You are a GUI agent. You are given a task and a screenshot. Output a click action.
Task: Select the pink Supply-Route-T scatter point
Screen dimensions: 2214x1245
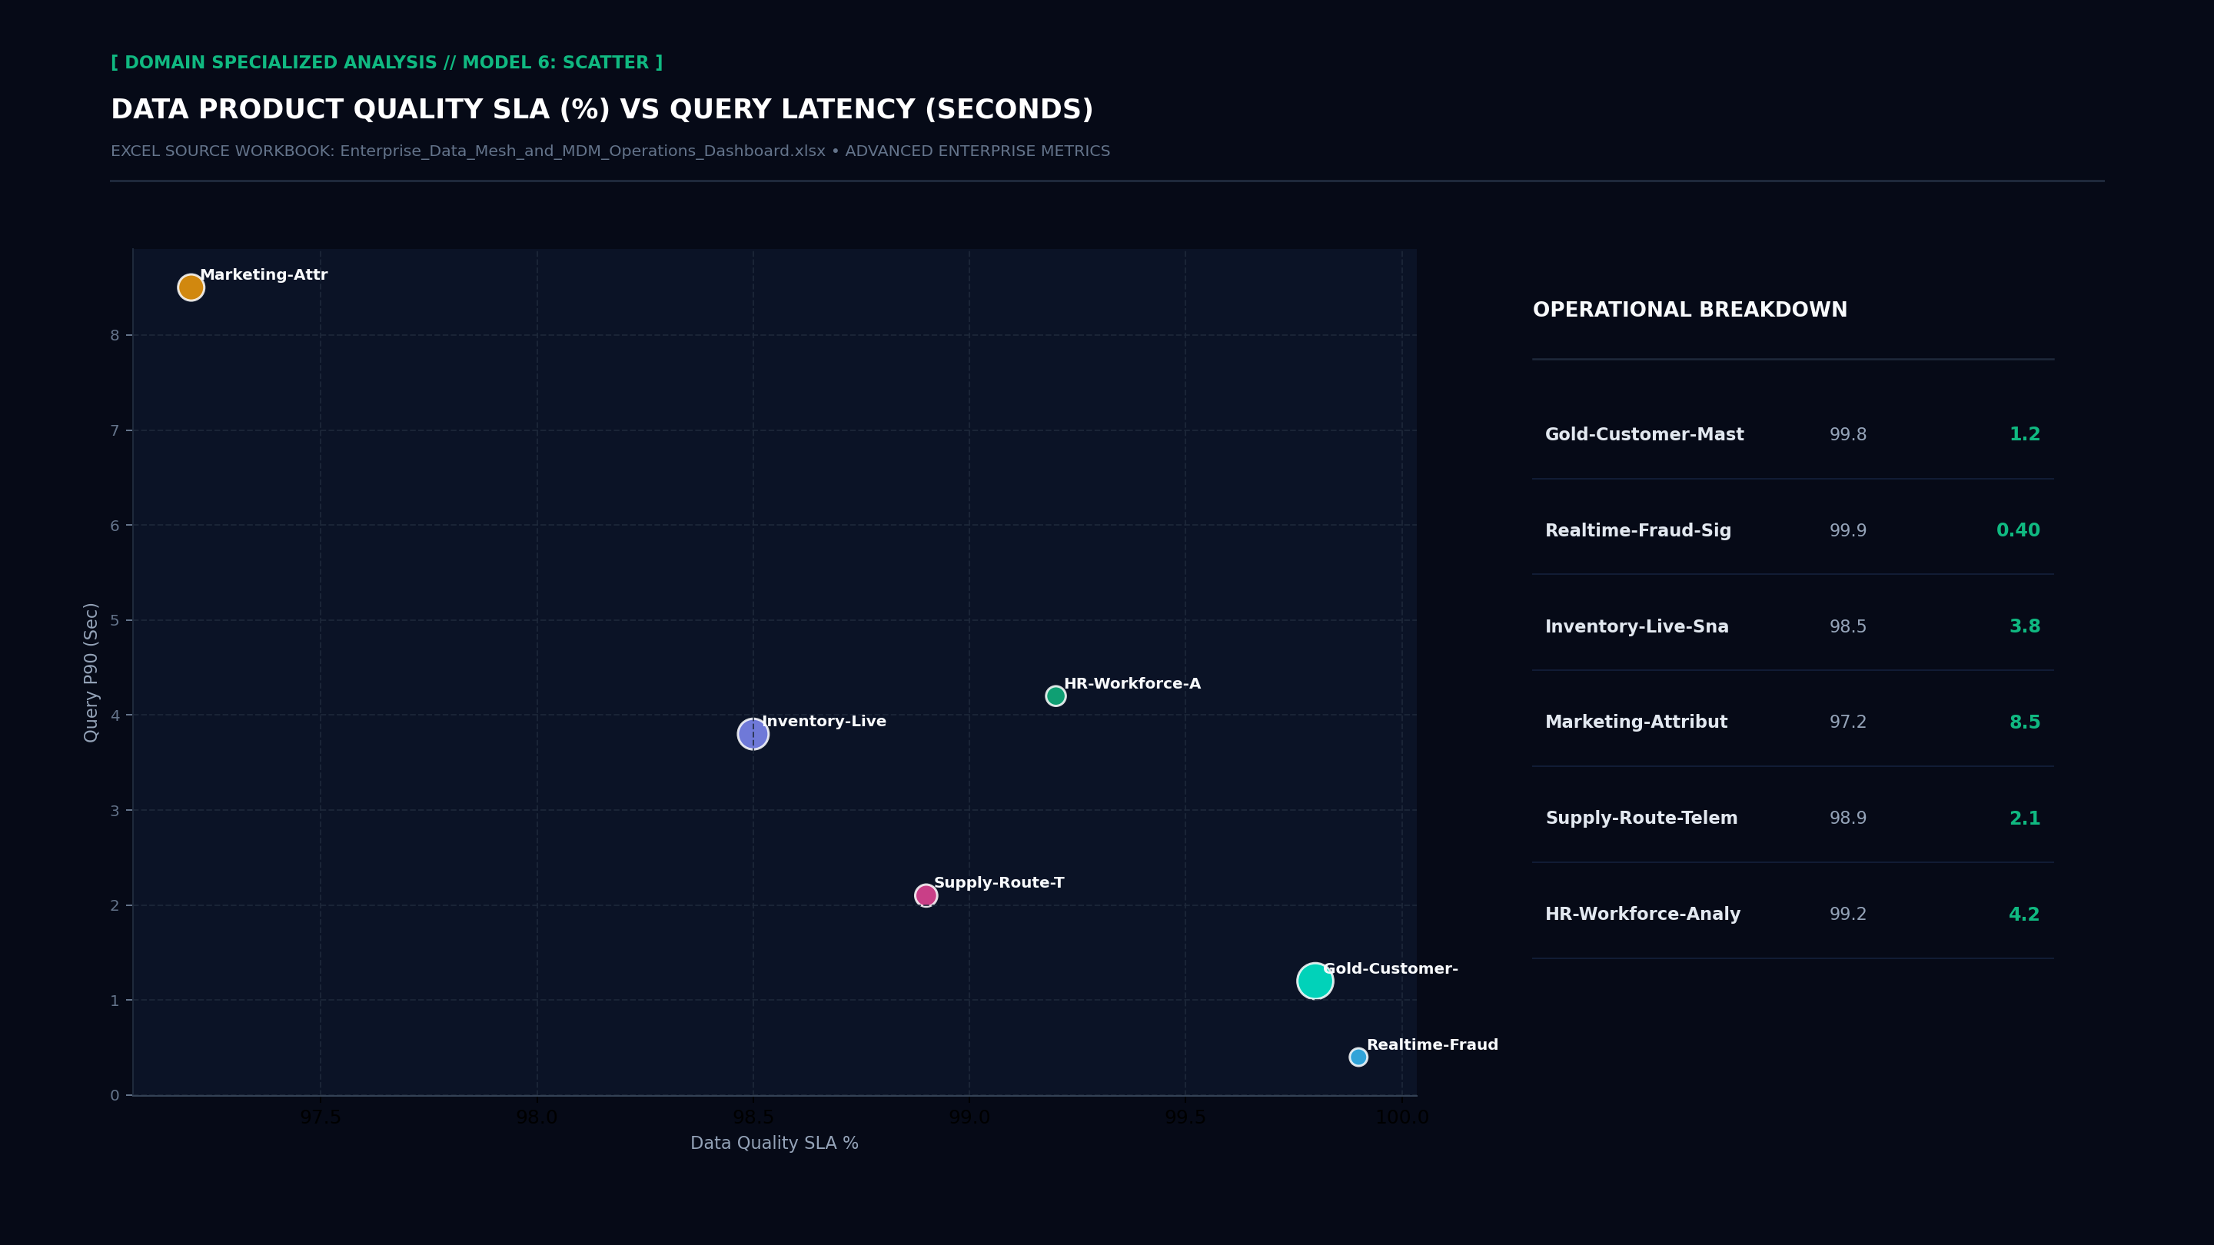tap(926, 895)
